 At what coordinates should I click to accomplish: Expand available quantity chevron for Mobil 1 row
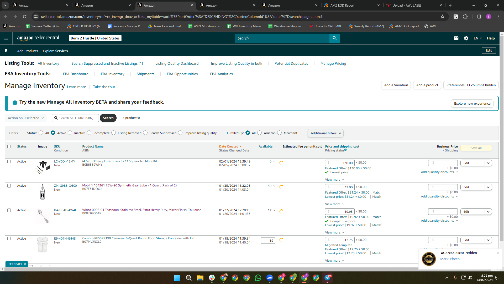(275, 186)
